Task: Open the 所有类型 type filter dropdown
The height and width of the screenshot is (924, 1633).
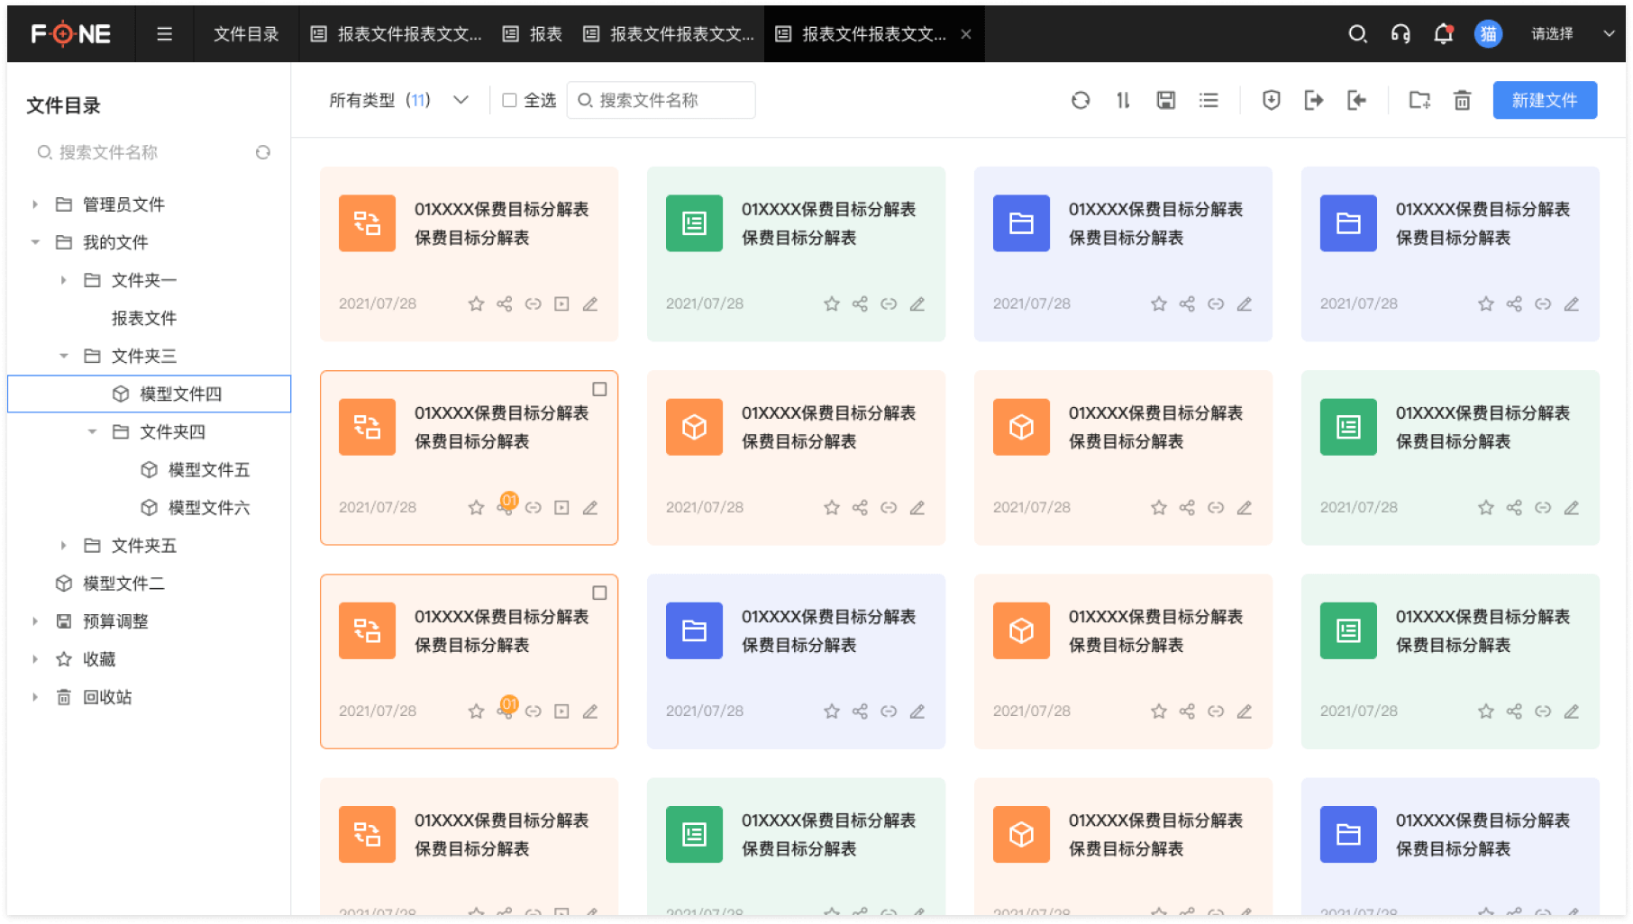Action: [398, 100]
